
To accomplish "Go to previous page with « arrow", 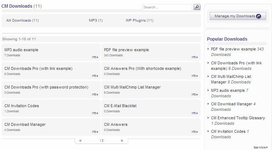I will pyautogui.click(x=80, y=140).
